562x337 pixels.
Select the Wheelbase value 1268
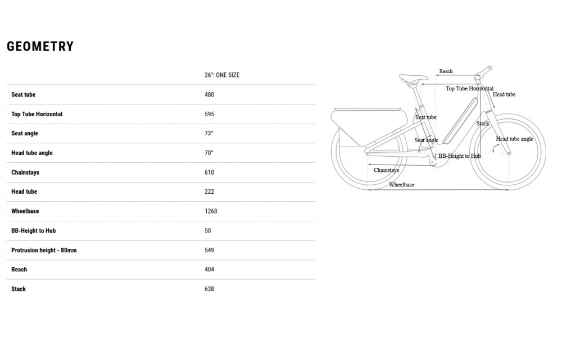coord(211,211)
